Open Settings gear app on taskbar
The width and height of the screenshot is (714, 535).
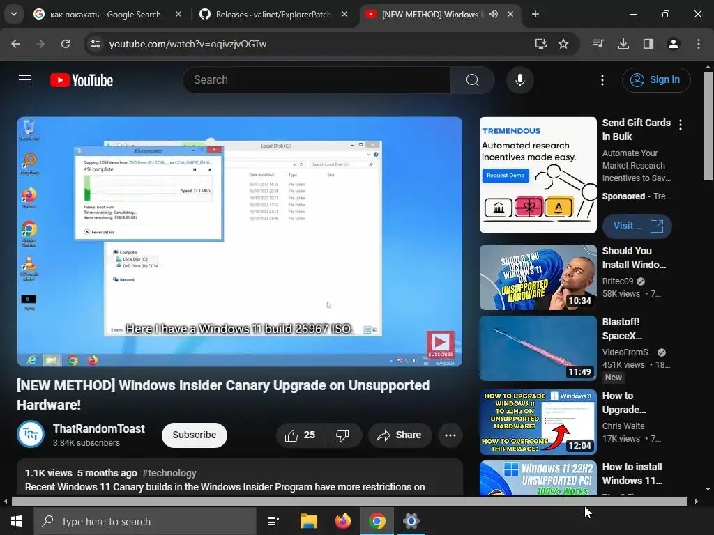coord(411,521)
